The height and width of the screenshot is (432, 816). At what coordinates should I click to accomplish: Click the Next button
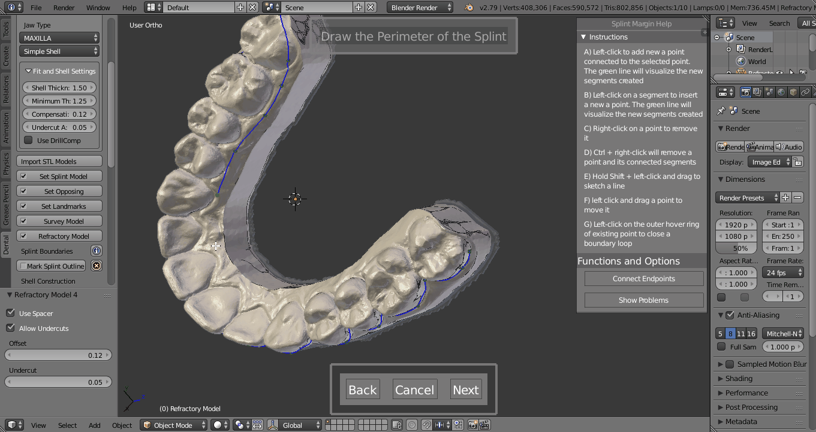(x=466, y=390)
